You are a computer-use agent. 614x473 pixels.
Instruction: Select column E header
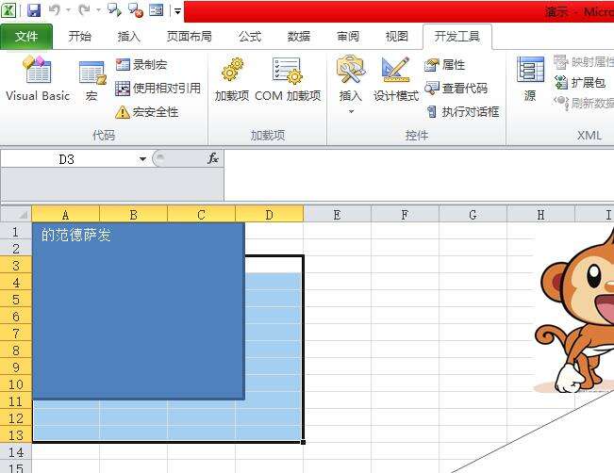point(337,215)
